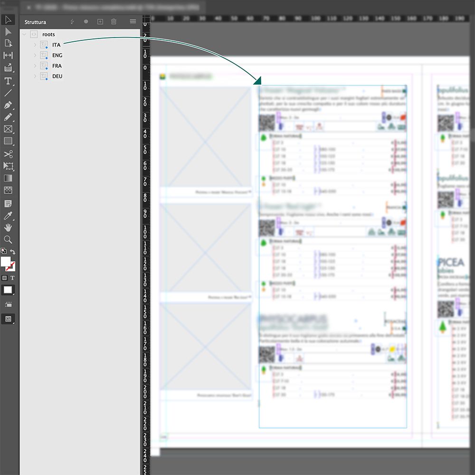Select the FRA element in tree
Viewport: 475px width, 475px height.
[x=57, y=66]
